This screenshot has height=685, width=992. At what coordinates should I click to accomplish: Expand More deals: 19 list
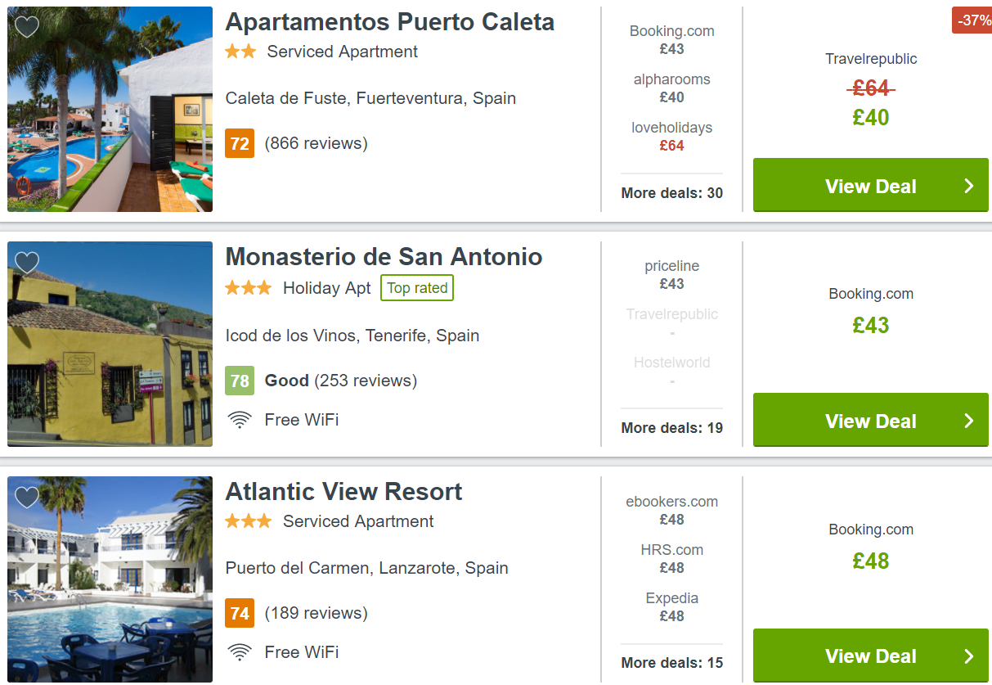click(x=672, y=428)
